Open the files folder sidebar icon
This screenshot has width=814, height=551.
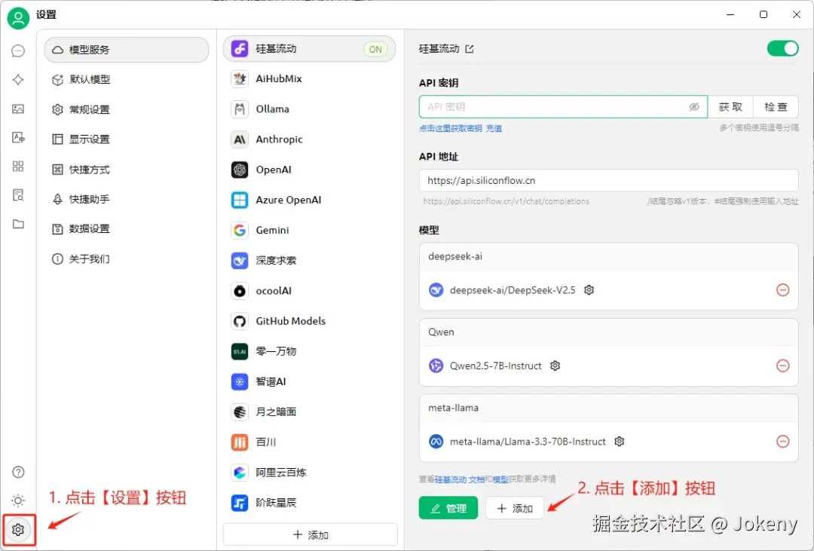[x=18, y=224]
